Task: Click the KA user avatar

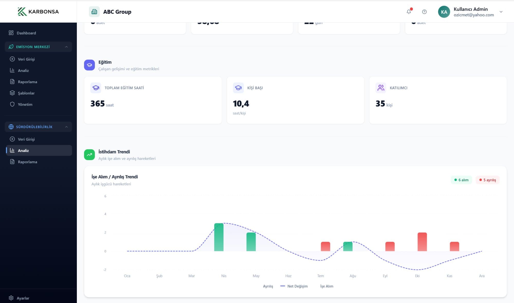Action: [x=444, y=12]
